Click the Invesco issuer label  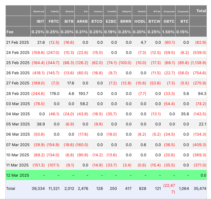tap(98, 12)
